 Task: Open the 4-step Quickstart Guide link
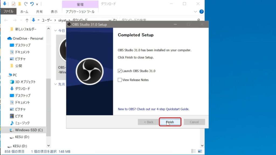(154, 109)
